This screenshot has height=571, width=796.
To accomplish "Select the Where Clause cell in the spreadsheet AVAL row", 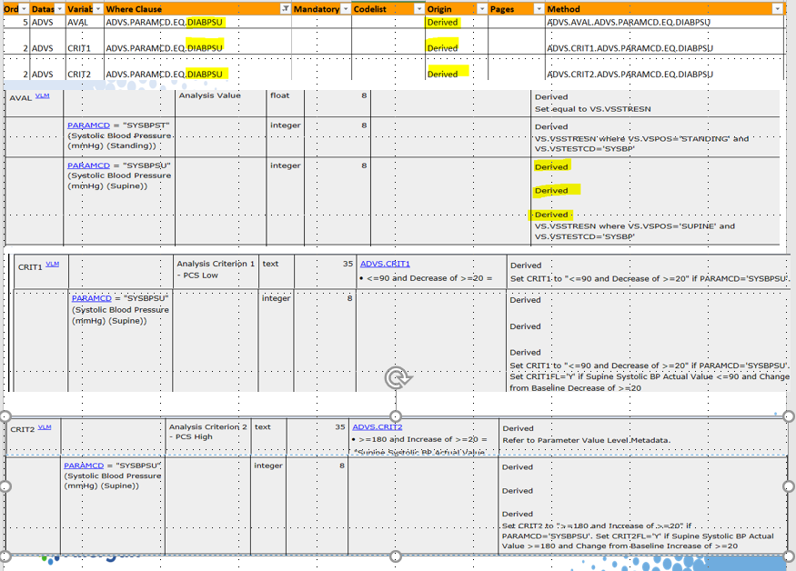I will point(197,23).
